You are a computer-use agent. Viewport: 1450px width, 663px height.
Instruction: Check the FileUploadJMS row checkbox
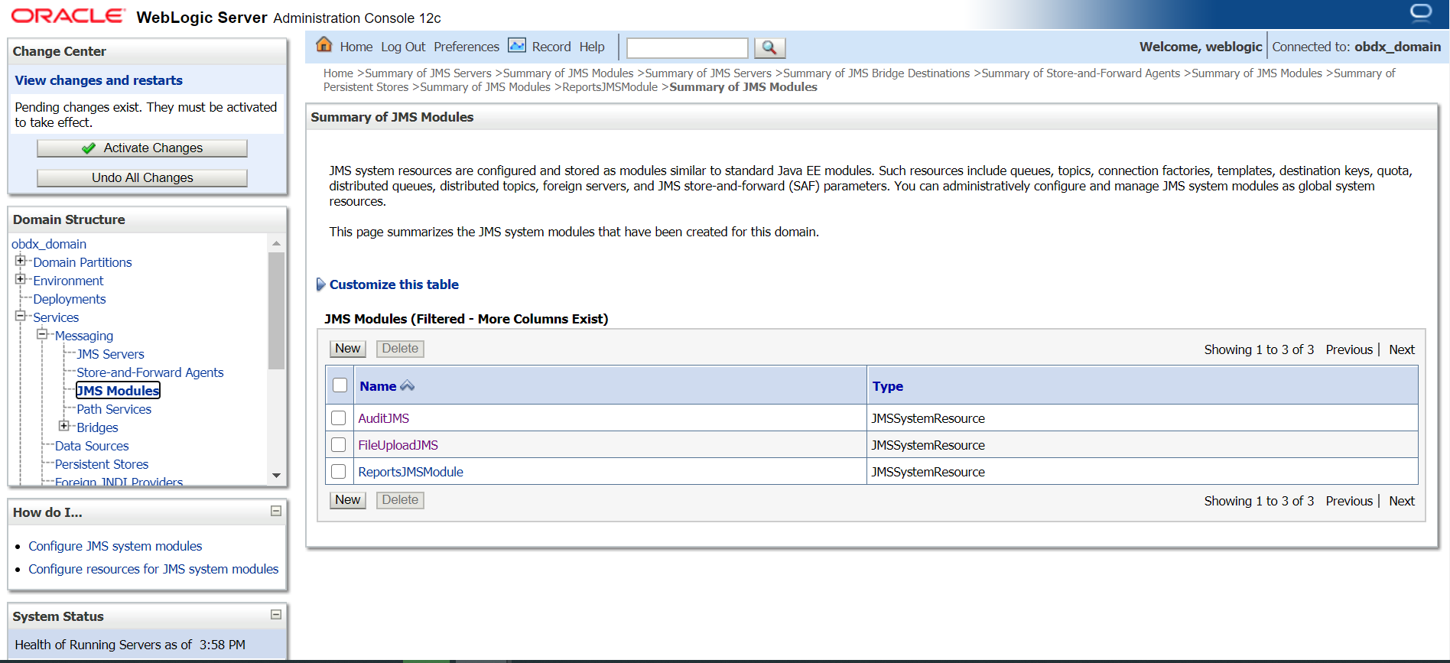339,445
